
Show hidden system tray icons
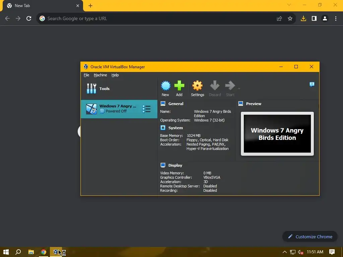click(285, 252)
